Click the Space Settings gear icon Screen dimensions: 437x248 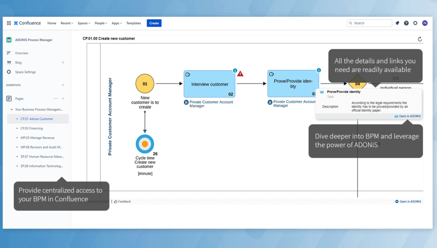[9, 72]
